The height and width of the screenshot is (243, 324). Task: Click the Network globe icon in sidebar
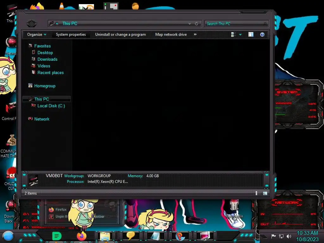pos(30,119)
